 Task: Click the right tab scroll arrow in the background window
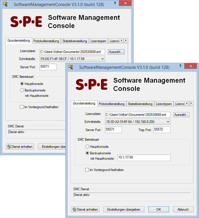[126, 40]
